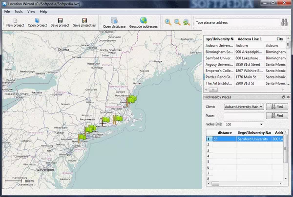293x197 pixels.
Task: Open the View menu
Action: click(x=31, y=11)
